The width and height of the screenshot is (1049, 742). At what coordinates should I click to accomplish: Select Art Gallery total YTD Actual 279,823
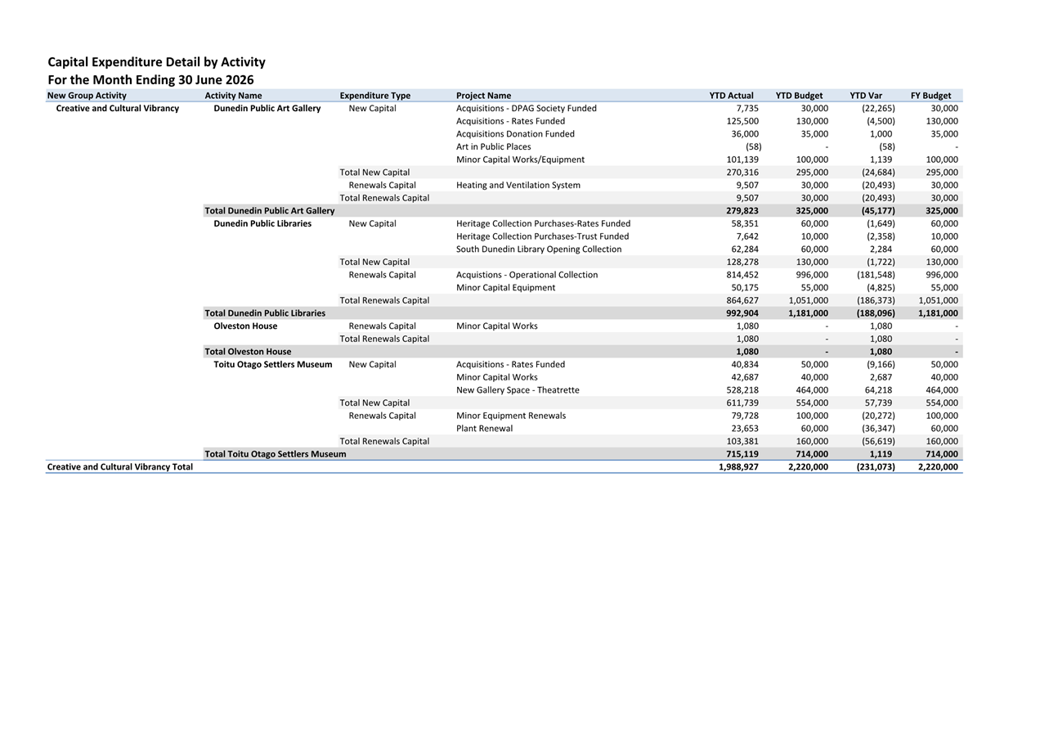coord(742,211)
